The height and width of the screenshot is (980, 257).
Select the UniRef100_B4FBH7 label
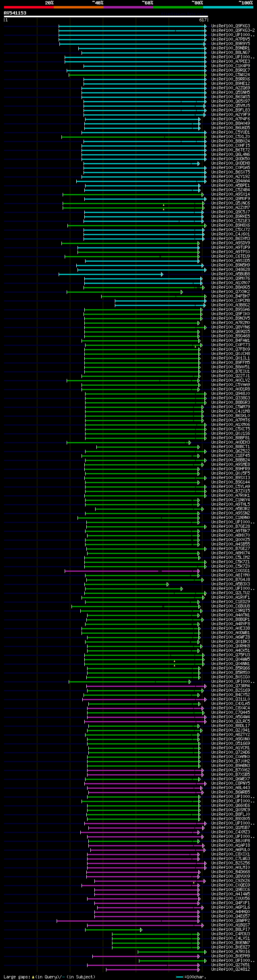pyautogui.click(x=230, y=296)
